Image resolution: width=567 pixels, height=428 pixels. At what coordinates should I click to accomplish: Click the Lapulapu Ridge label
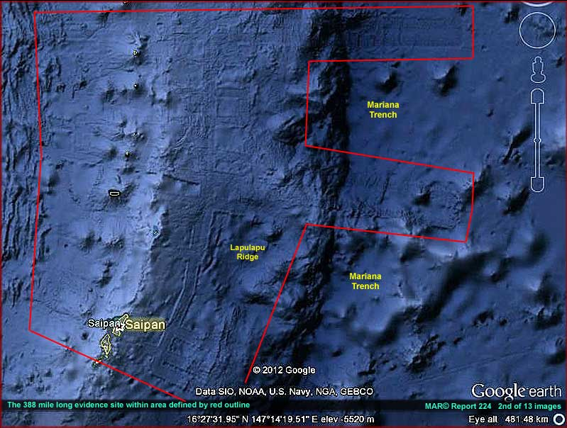pos(244,252)
